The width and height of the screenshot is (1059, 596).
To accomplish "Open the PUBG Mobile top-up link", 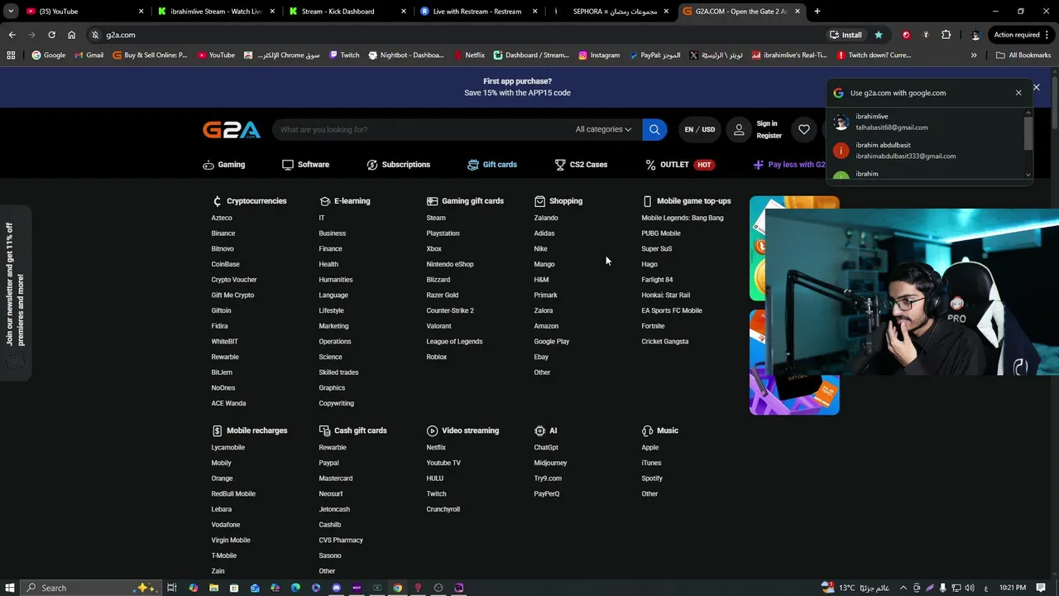I will [661, 233].
